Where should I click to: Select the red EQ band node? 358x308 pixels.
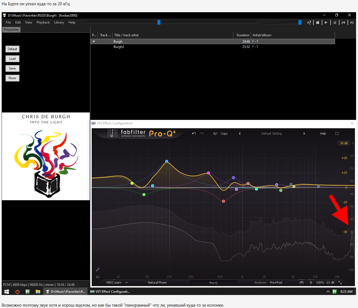point(223,201)
